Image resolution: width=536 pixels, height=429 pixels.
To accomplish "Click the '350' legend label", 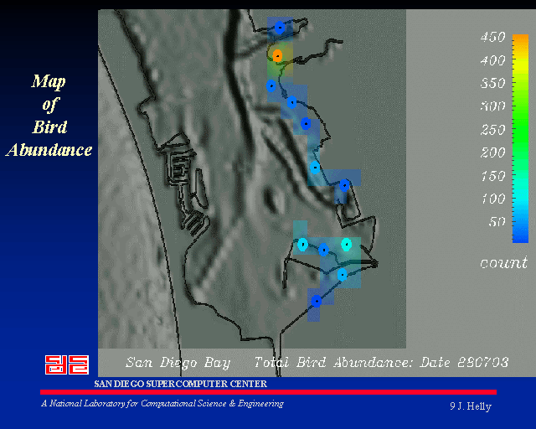I will click(492, 83).
